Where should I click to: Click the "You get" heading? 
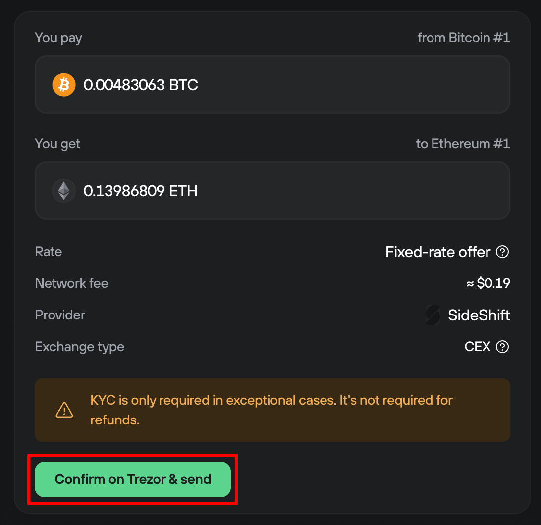[57, 144]
